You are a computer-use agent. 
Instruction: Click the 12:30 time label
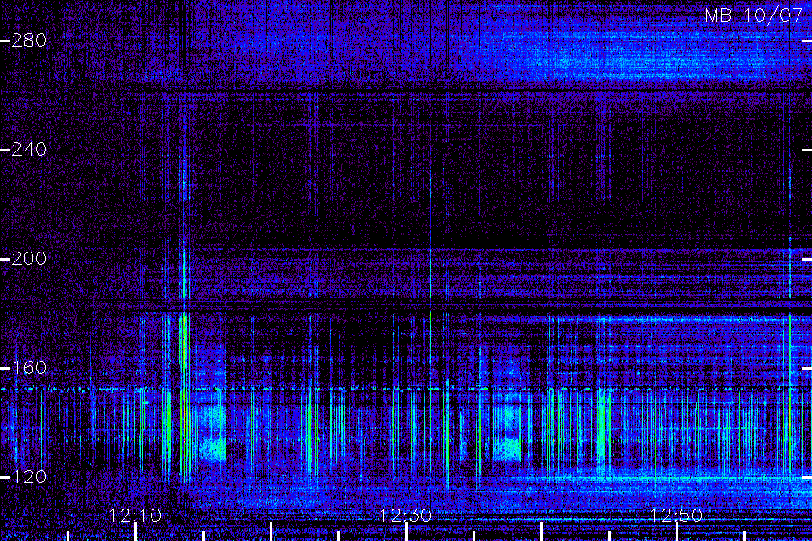coord(405,515)
